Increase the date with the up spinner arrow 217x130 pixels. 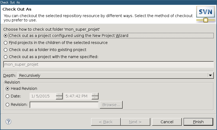click(x=59, y=94)
